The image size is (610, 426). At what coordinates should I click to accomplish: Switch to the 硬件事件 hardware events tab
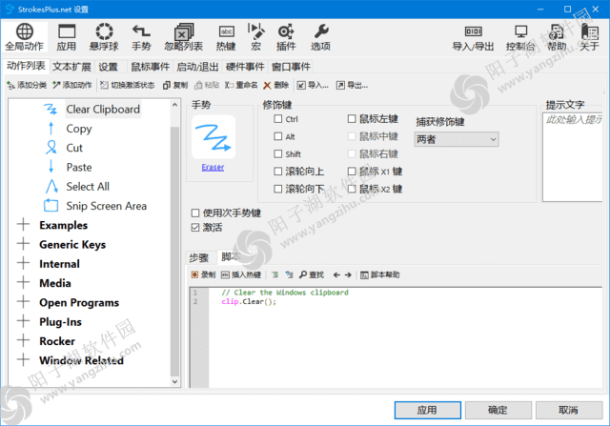245,67
